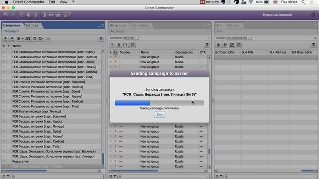Click the table icon in the Ads toolbar
Image resolution: width=319 pixels, height=179 pixels.
click(239, 45)
